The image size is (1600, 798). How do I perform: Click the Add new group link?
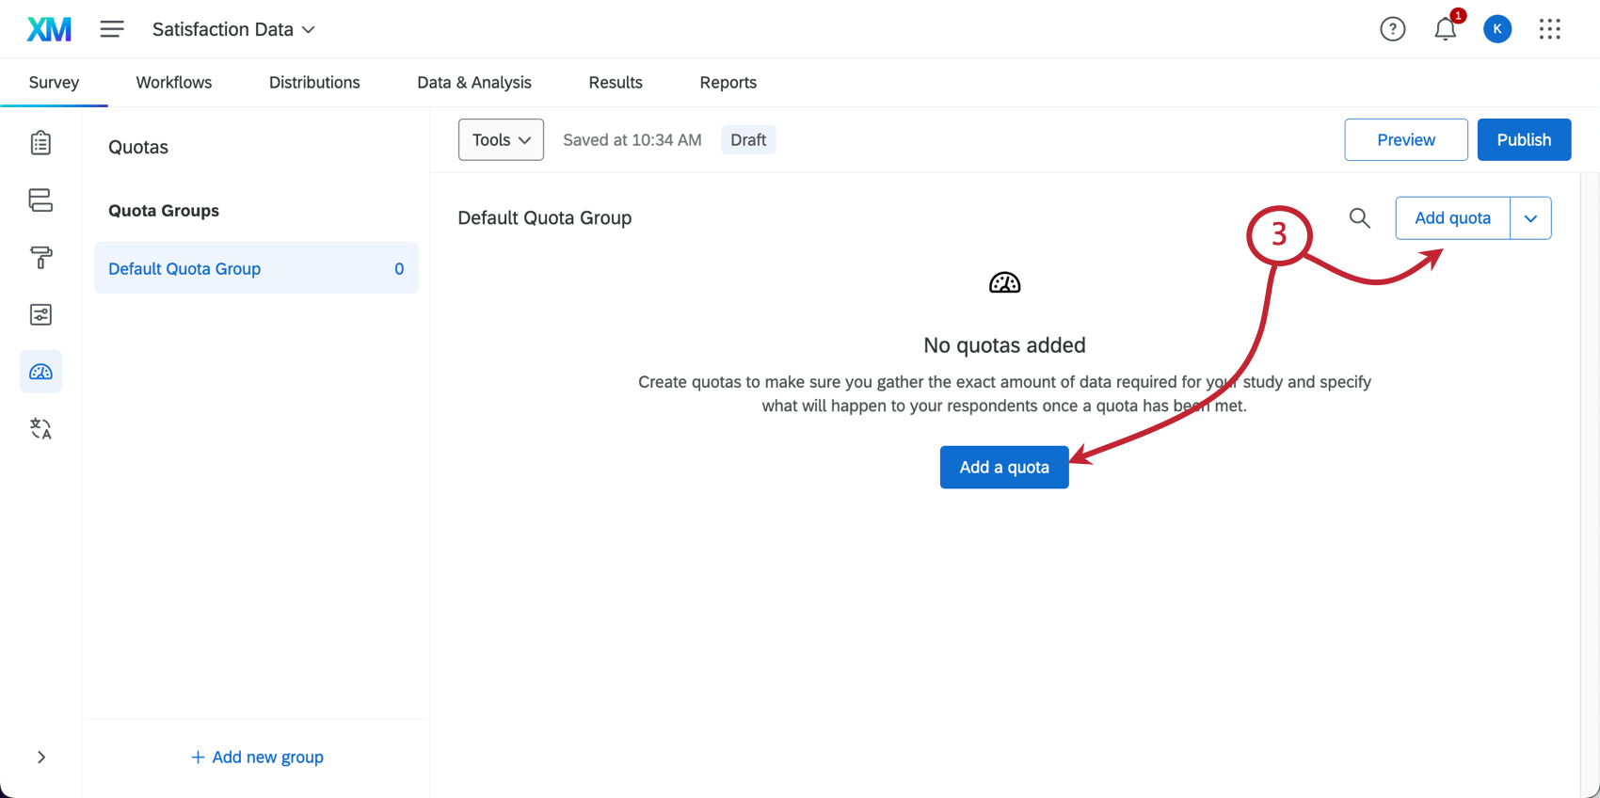(257, 758)
